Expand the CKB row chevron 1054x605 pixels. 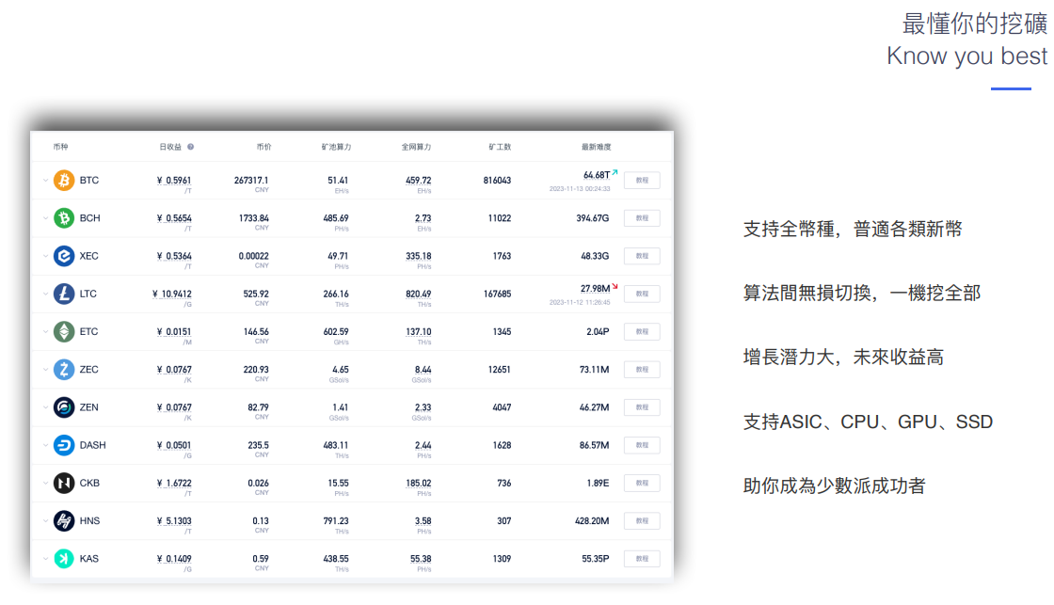[45, 484]
